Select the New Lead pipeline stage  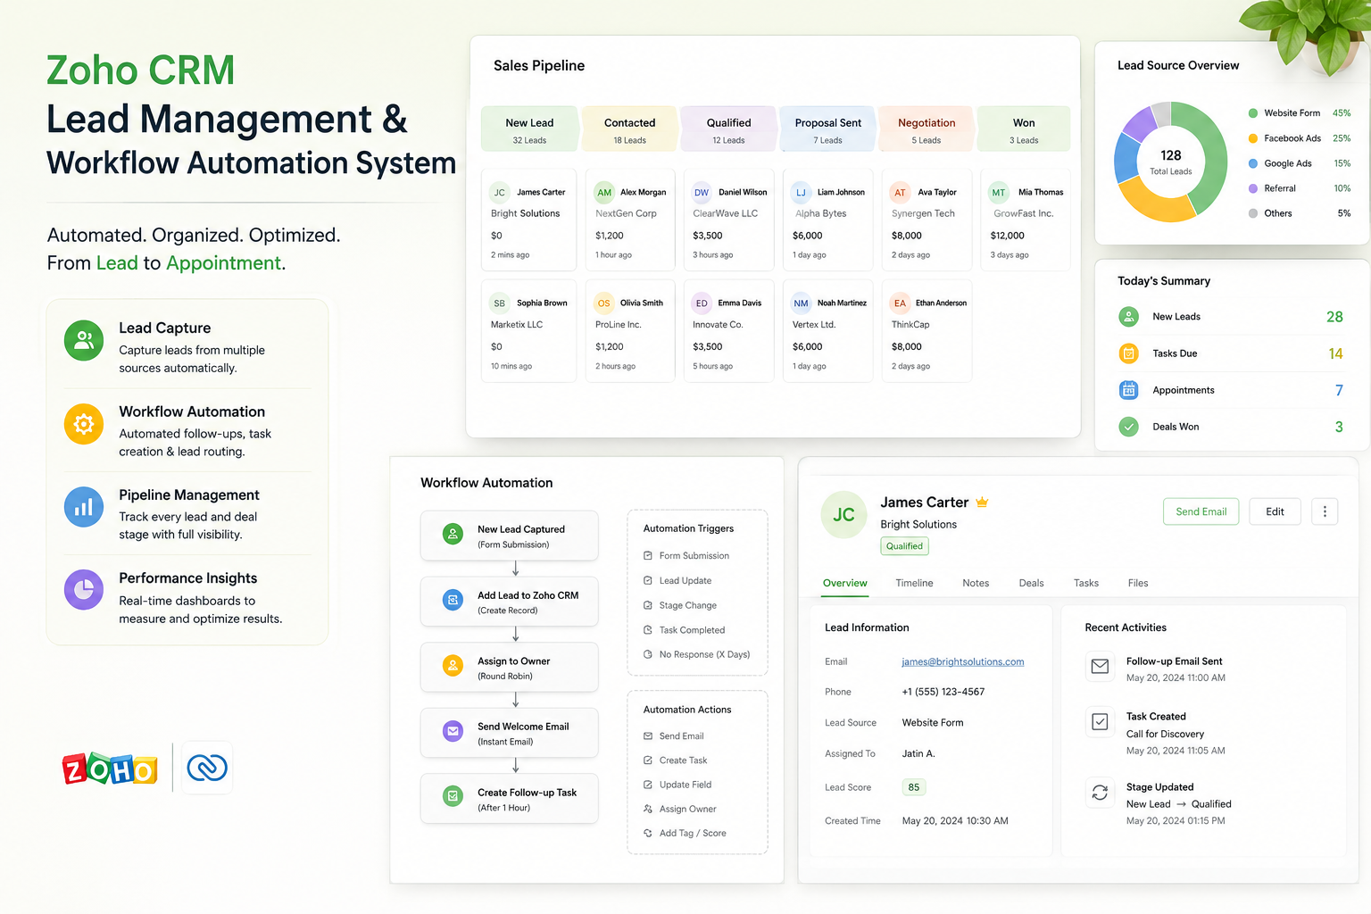coord(529,129)
